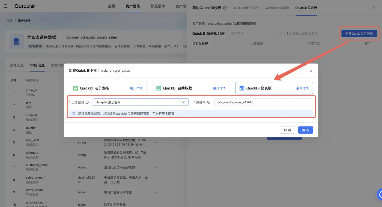Confirm the dialog with 确定
Image resolution: width=382 pixels, height=207 pixels.
pos(306,130)
